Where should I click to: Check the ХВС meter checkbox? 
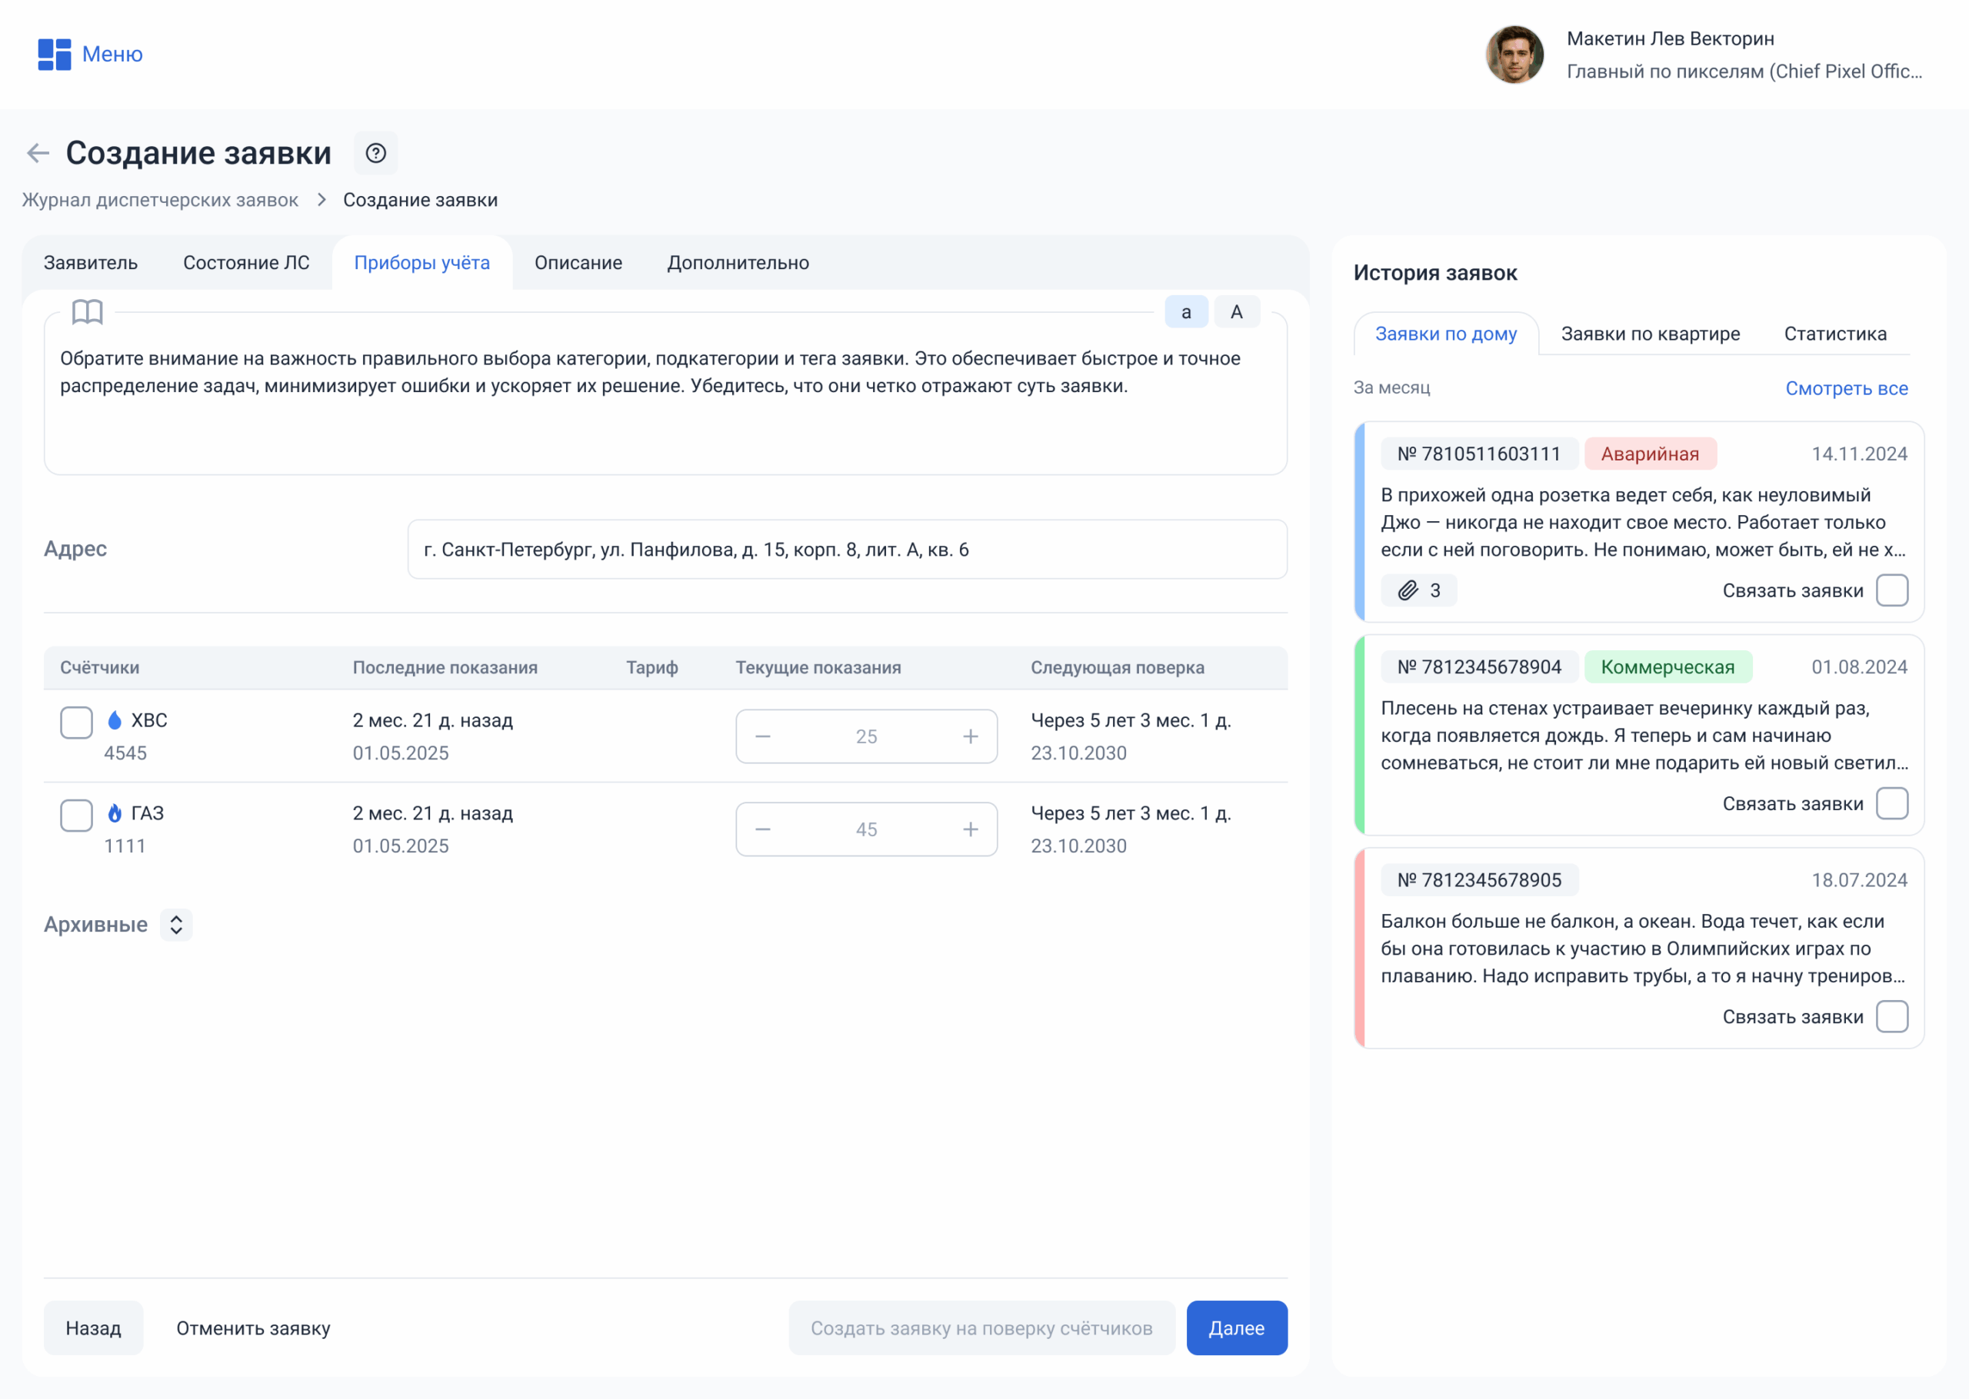pyautogui.click(x=77, y=722)
